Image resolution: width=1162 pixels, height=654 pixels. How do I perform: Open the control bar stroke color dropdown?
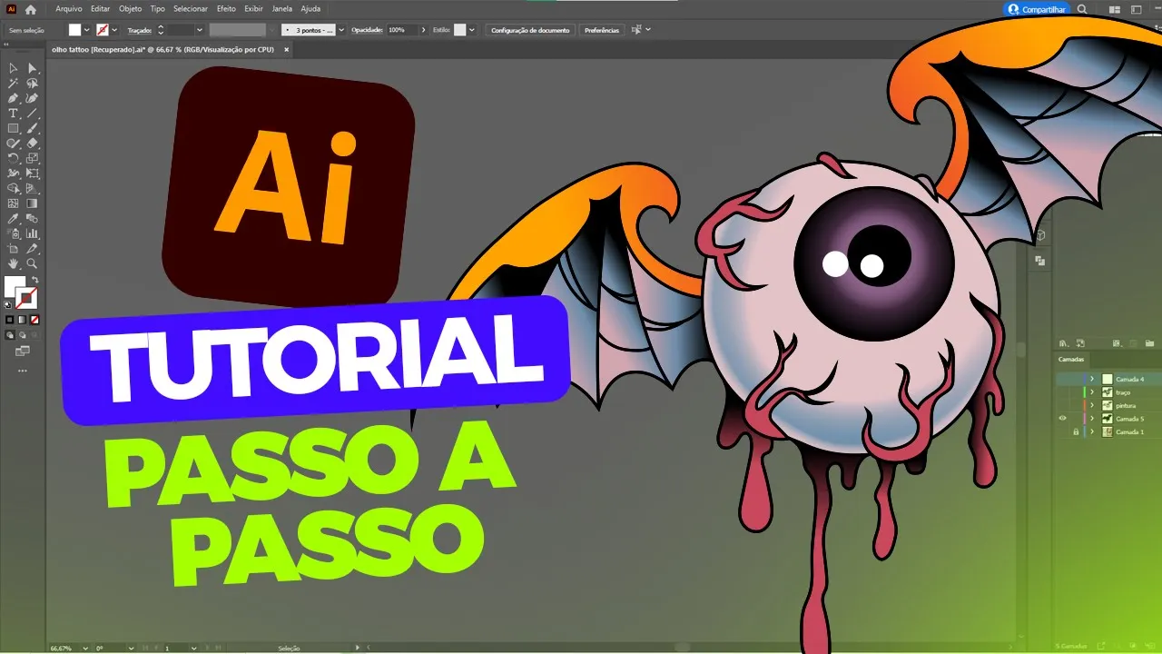[114, 30]
